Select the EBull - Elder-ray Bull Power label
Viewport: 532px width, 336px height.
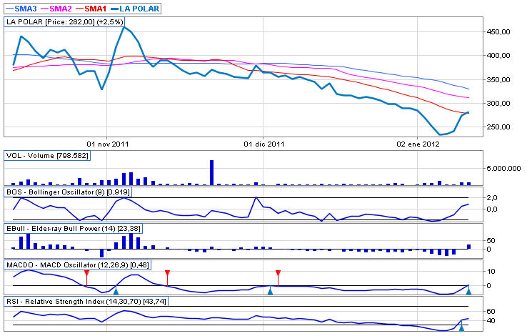[74, 228]
